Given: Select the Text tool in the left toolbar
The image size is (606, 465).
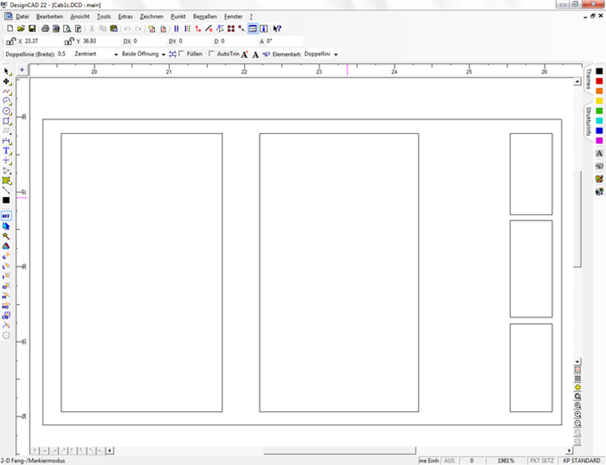Looking at the screenshot, I should coord(6,150).
